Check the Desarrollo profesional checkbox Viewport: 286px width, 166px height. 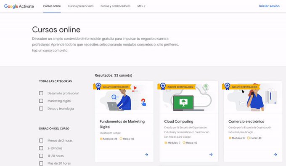click(x=41, y=93)
